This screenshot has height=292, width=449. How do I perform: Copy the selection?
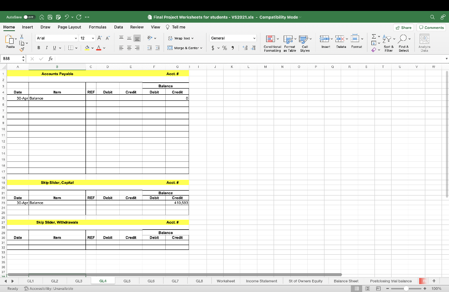coord(22,43)
